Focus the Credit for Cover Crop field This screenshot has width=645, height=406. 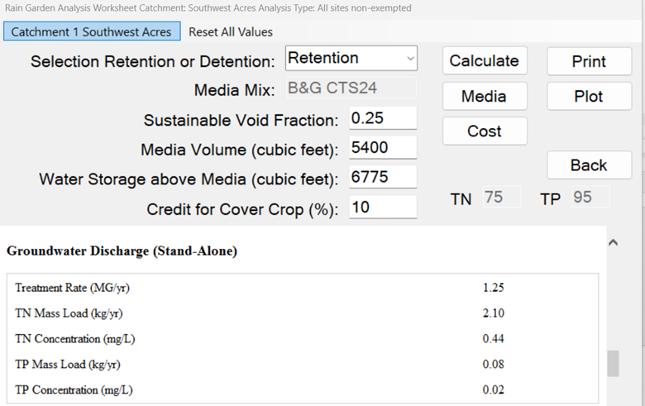click(x=383, y=208)
